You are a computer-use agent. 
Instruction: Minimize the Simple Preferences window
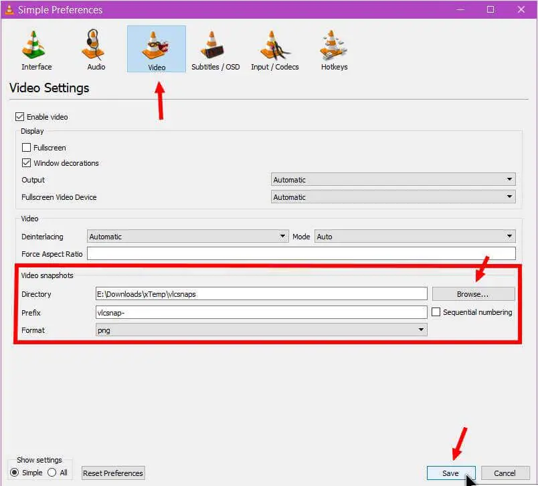(x=460, y=9)
